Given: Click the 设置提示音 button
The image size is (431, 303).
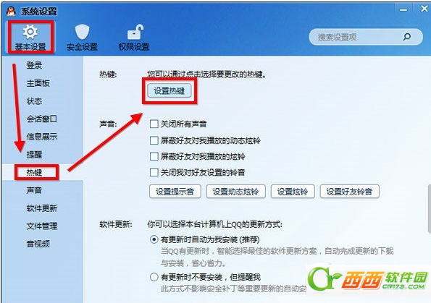Looking at the screenshot, I should coord(175,192).
